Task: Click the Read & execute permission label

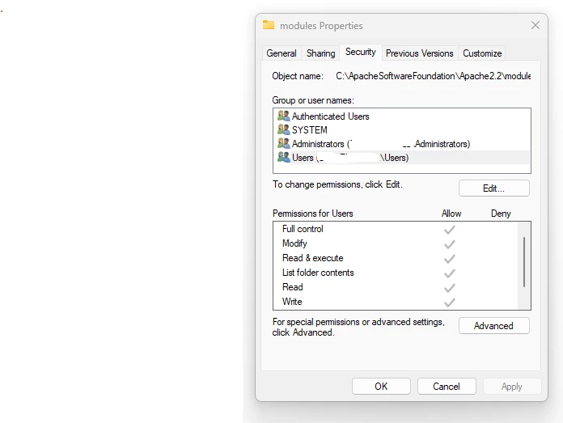Action: point(313,258)
